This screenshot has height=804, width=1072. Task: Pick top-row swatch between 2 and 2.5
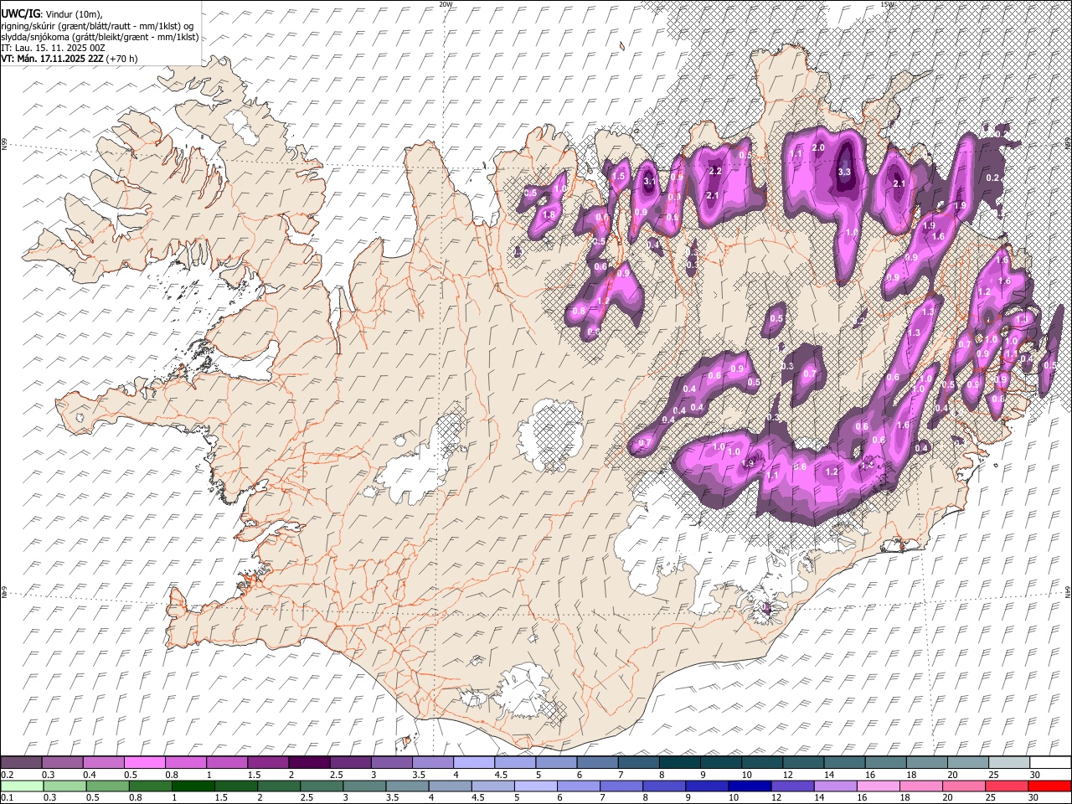click(x=308, y=763)
